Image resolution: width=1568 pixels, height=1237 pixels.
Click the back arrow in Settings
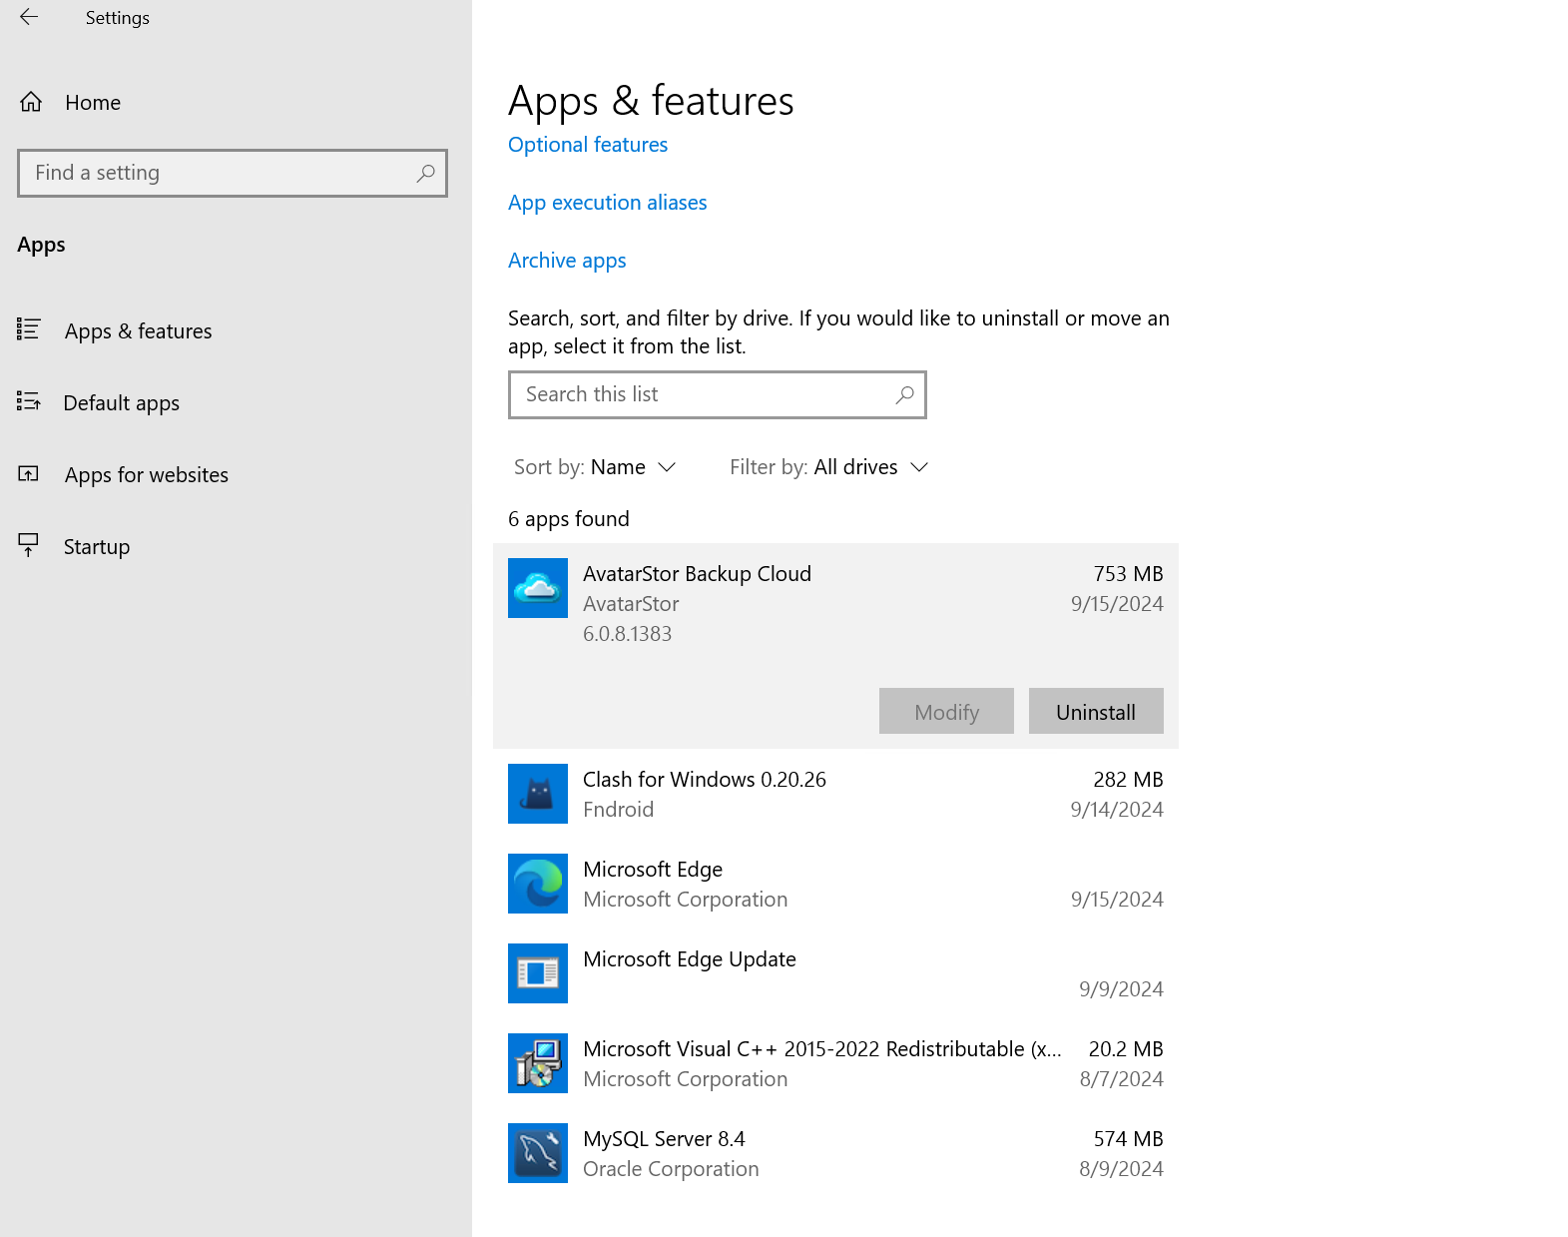(x=29, y=17)
